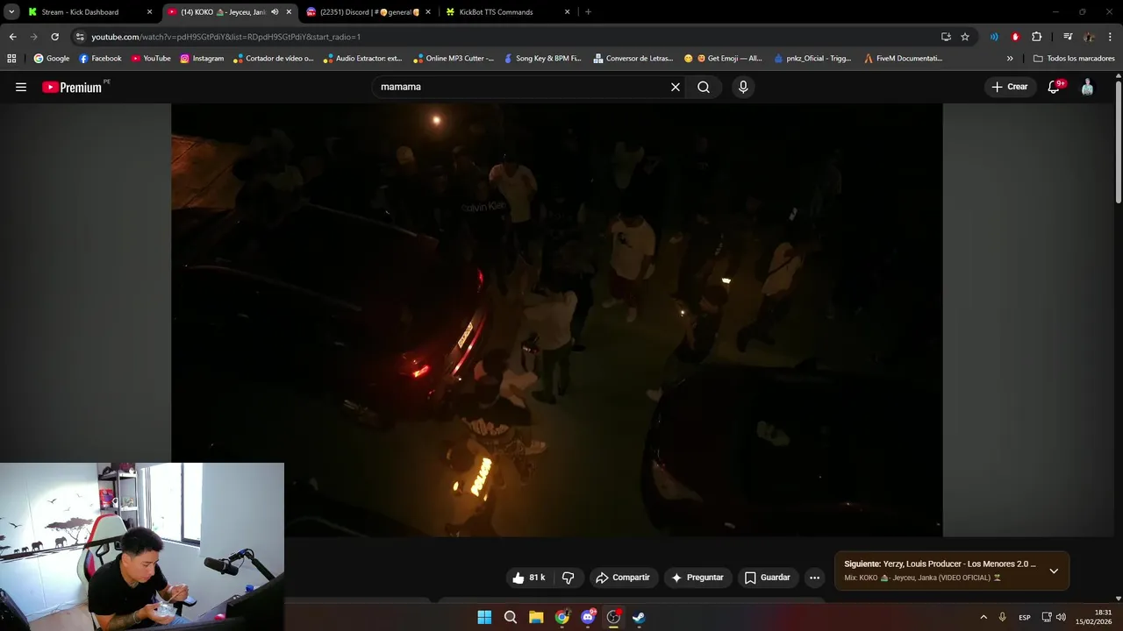The height and width of the screenshot is (631, 1123).
Task: Open the Windows Start menu
Action: tap(484, 617)
